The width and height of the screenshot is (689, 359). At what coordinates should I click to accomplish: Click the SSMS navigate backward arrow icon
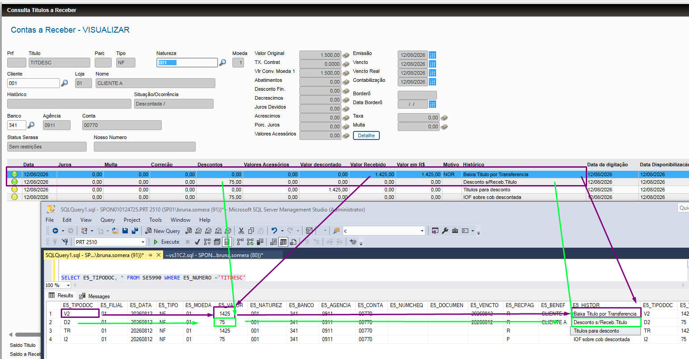(x=55, y=231)
